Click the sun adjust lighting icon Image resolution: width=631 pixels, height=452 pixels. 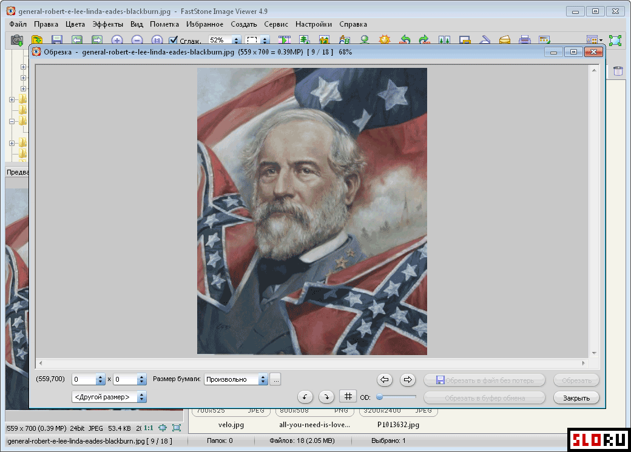point(385,40)
